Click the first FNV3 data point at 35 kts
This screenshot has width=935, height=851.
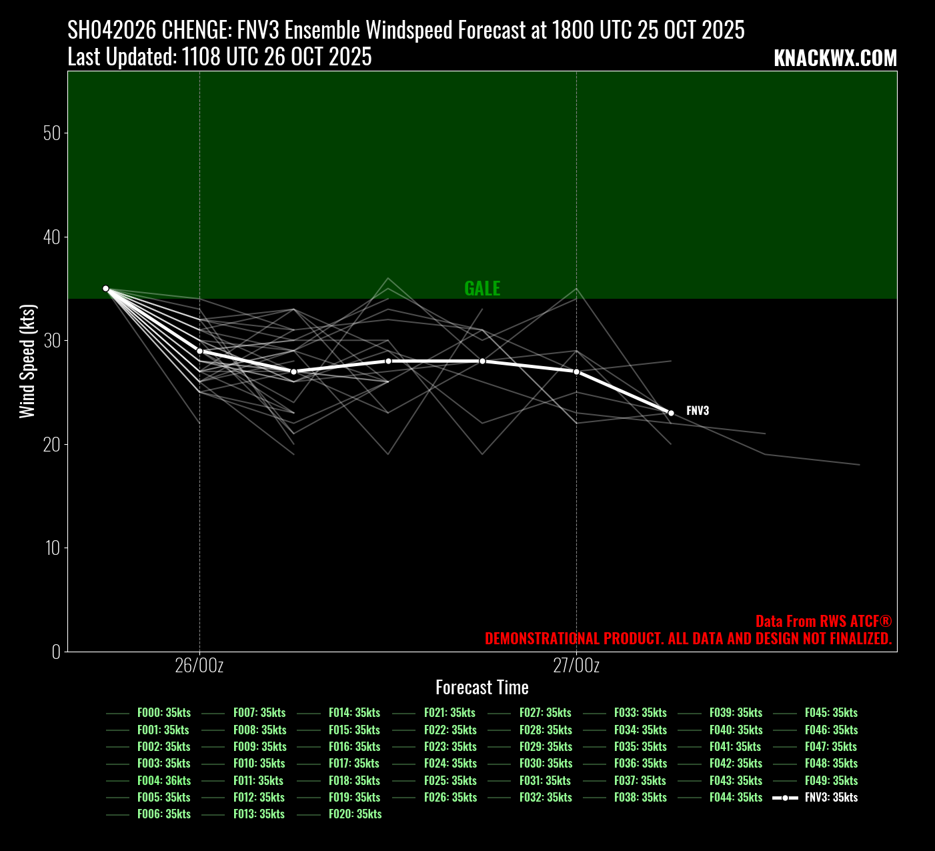tap(105, 289)
